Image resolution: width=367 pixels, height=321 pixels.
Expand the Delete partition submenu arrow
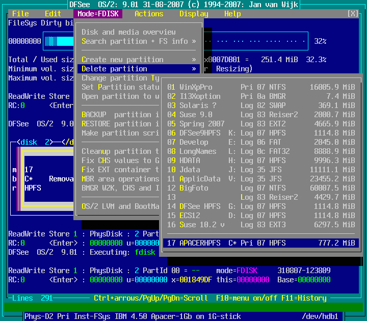[194, 69]
